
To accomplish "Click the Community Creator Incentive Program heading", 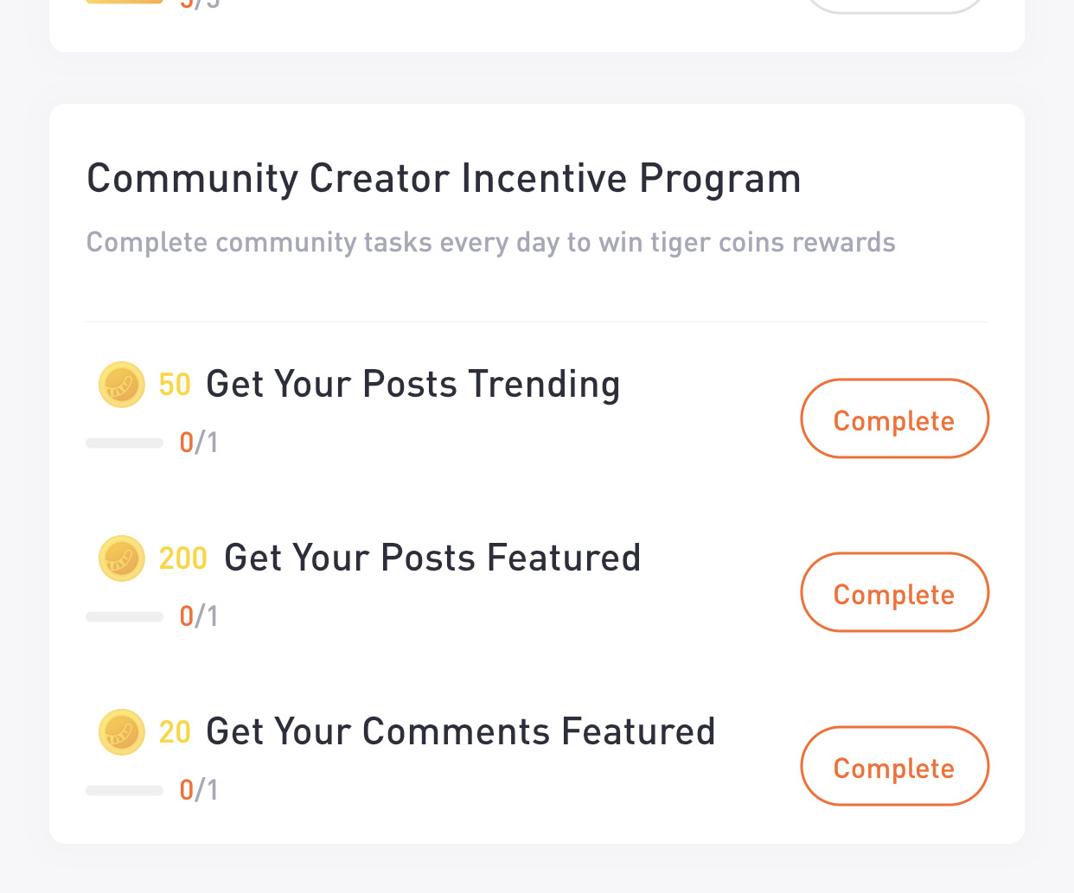I will [x=444, y=179].
